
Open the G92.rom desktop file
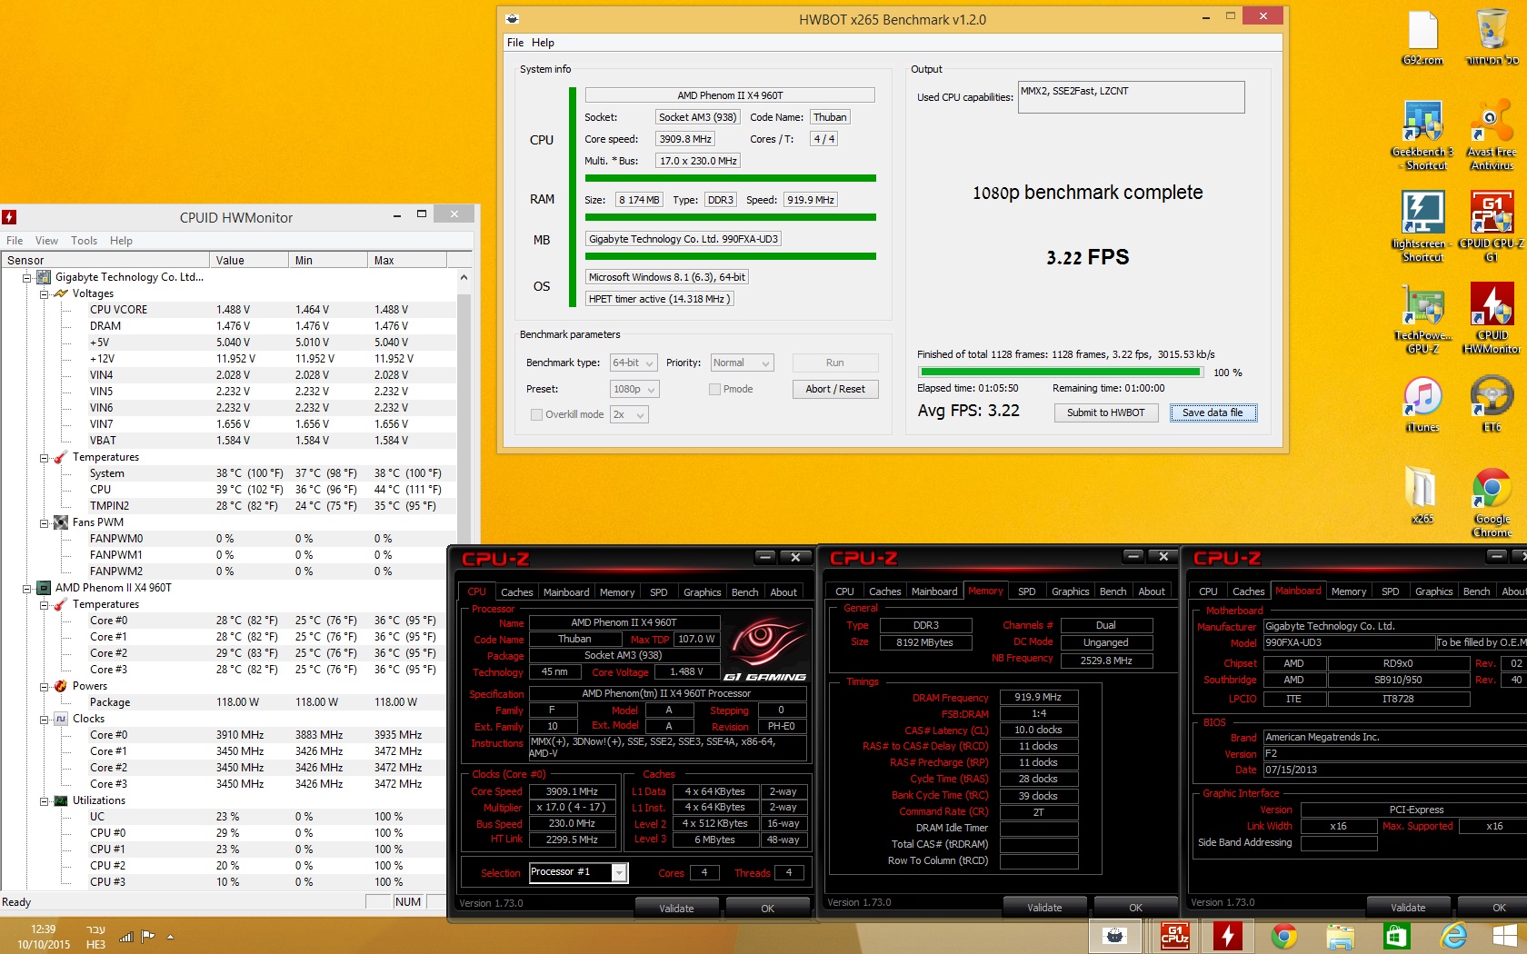1422,38
